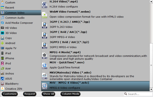153x97 pixels.
Task: Click the ASUS logo icon
Action: pos(3,78)
